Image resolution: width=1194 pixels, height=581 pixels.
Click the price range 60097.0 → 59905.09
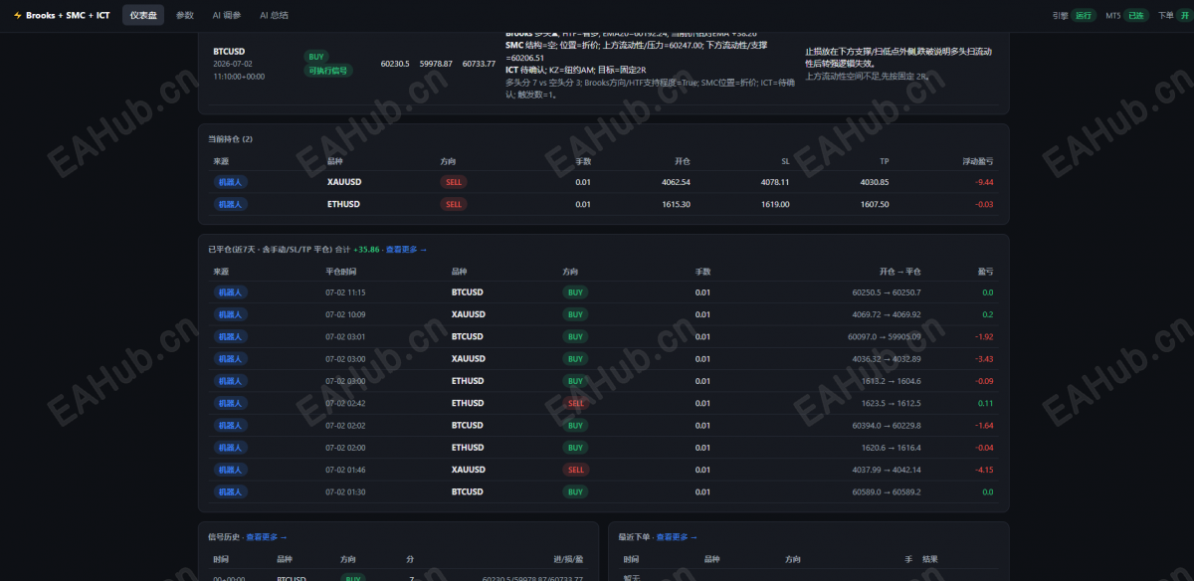(x=884, y=336)
